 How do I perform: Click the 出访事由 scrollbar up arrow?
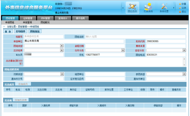pos(184,59)
